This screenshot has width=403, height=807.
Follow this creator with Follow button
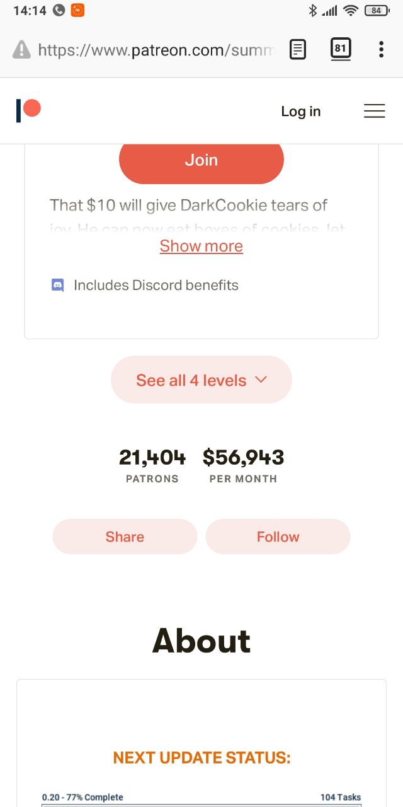(x=278, y=537)
